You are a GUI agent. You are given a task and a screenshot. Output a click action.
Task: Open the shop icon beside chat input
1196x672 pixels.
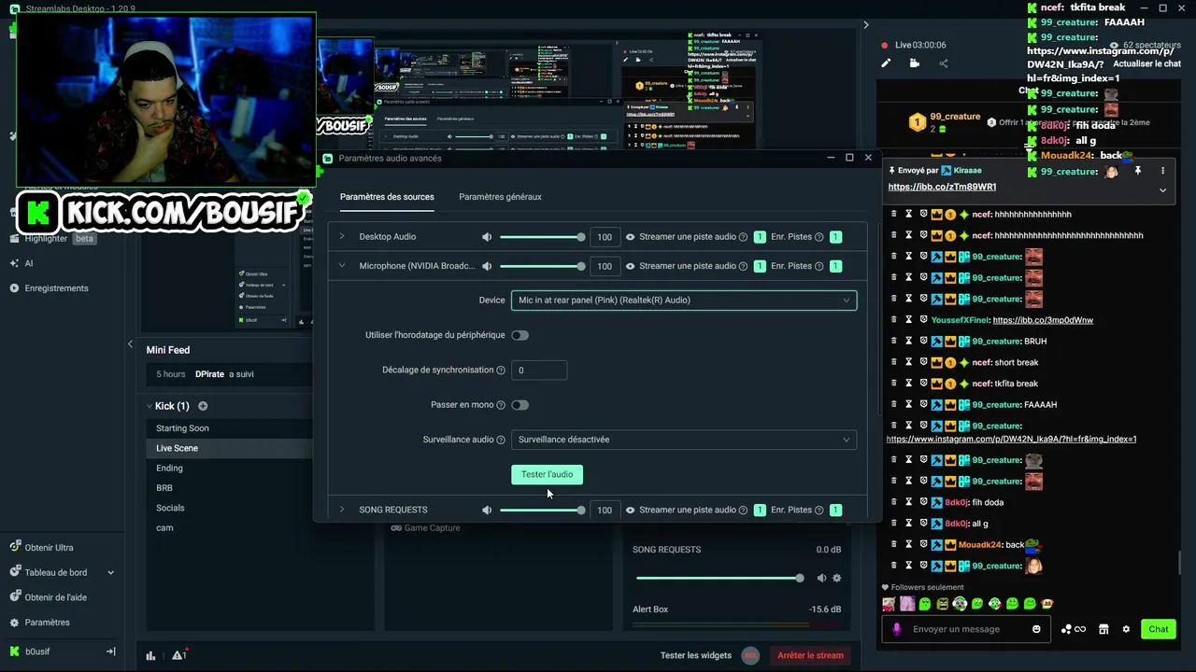[1103, 629]
